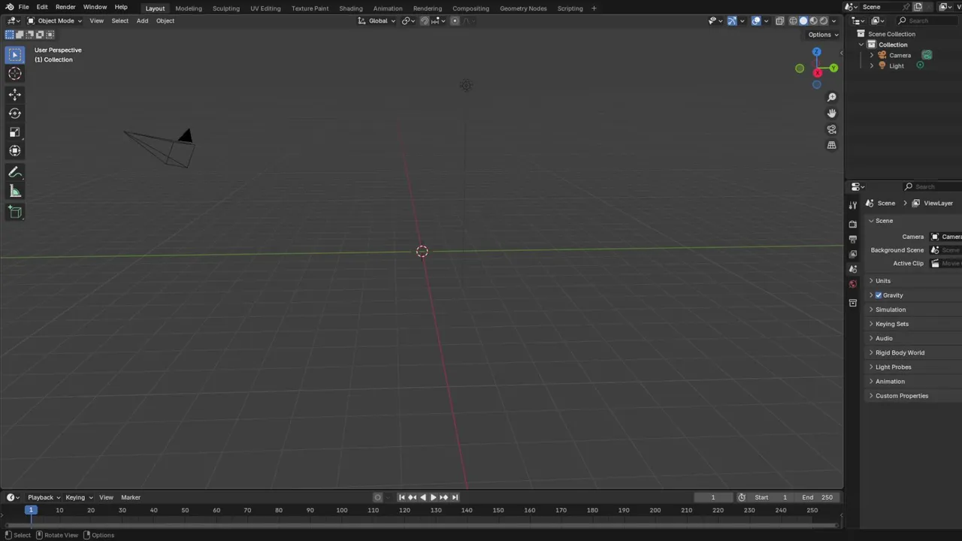Switch to solid viewport shading
This screenshot has height=541, width=962.
[803, 21]
